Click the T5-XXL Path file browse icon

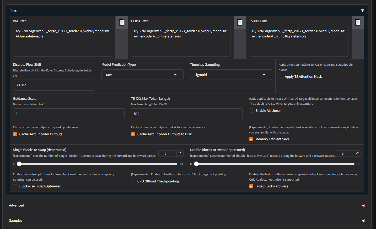pos(358,23)
